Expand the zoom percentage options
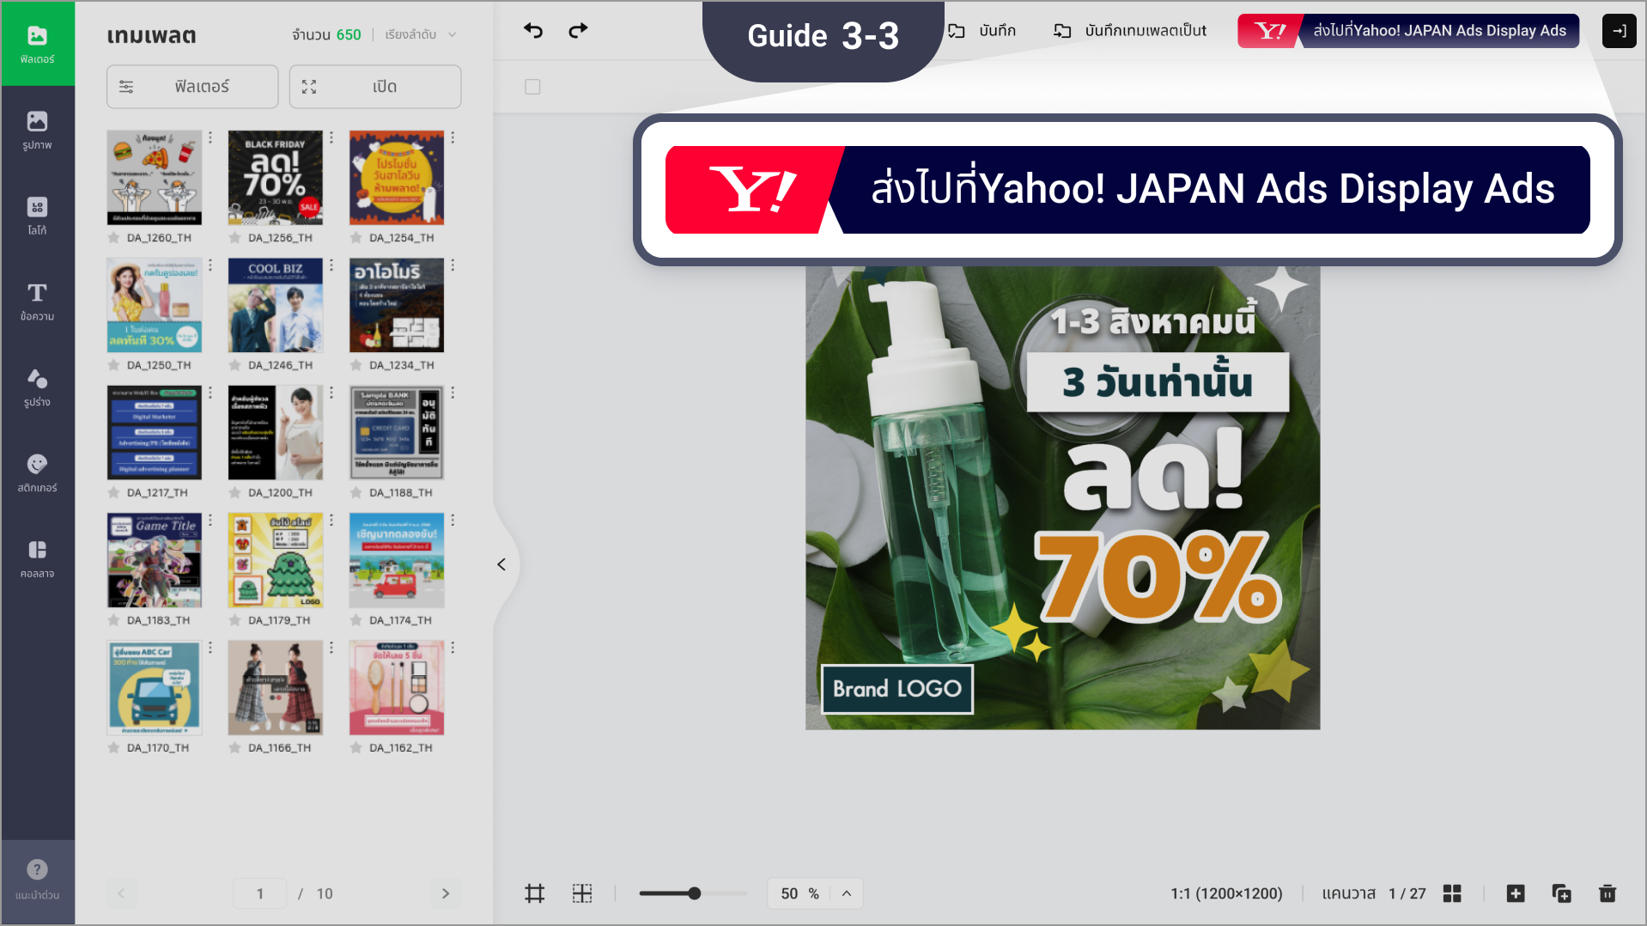Viewport: 1647px width, 926px height. click(847, 893)
